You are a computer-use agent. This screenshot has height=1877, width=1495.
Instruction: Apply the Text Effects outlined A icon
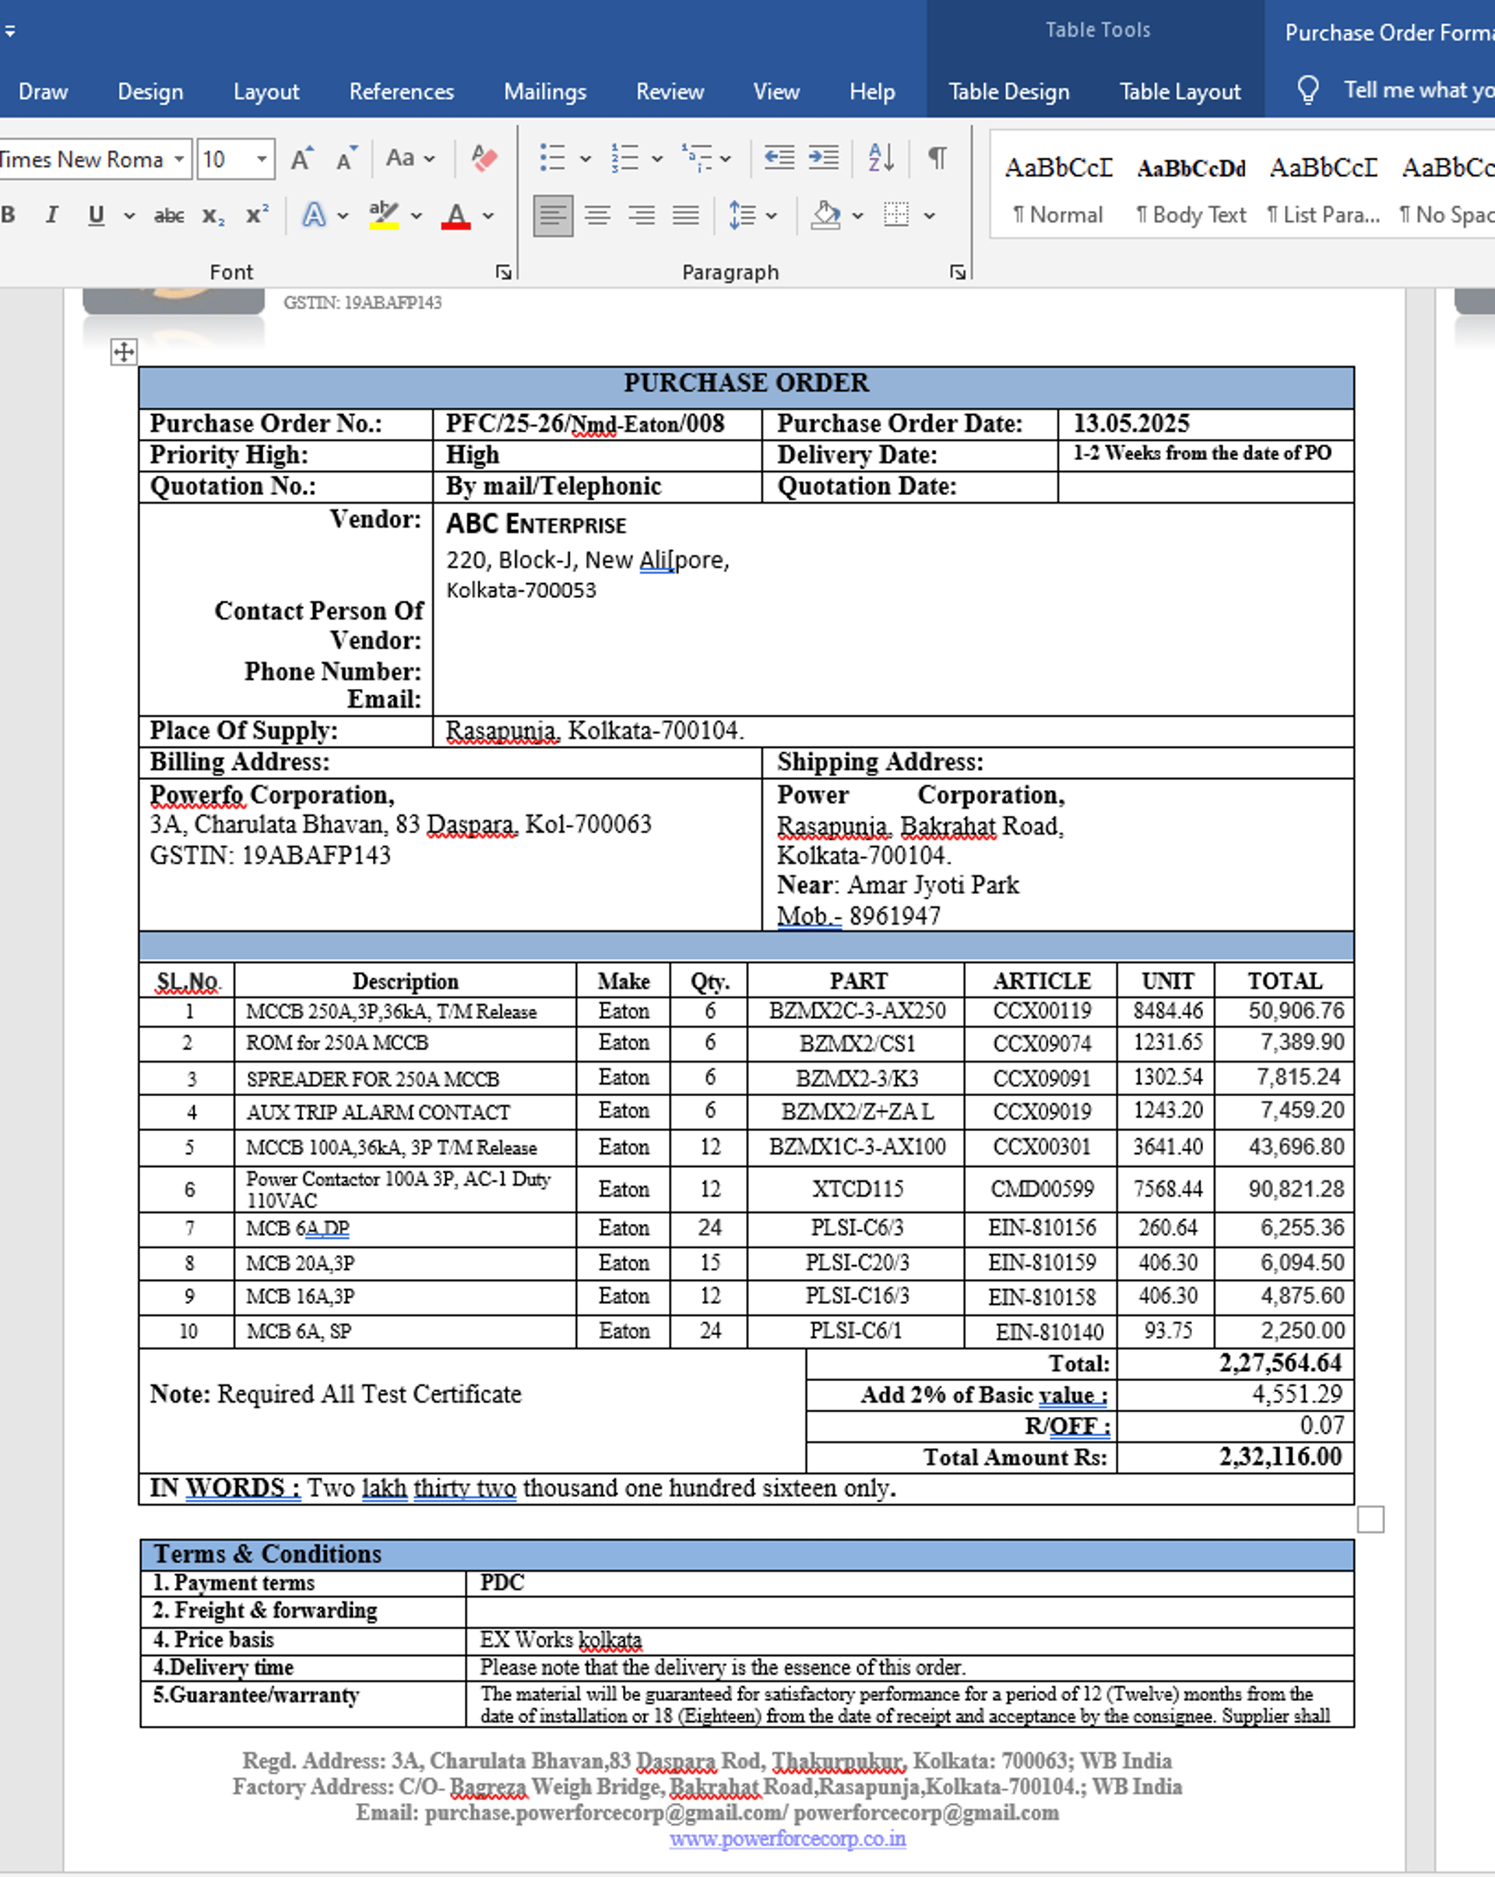(314, 215)
